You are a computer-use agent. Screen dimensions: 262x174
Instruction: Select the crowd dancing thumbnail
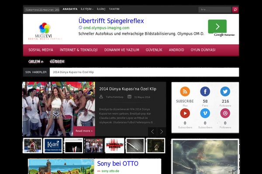pos(94,146)
